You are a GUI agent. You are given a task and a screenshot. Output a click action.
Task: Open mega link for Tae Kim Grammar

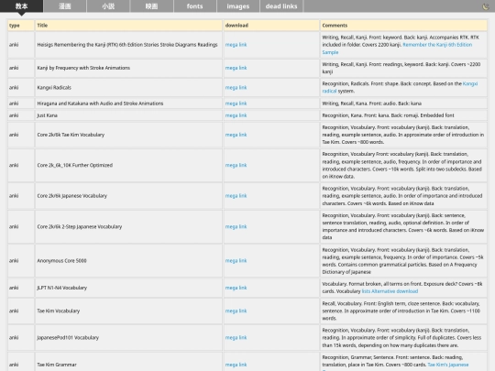[236, 365]
